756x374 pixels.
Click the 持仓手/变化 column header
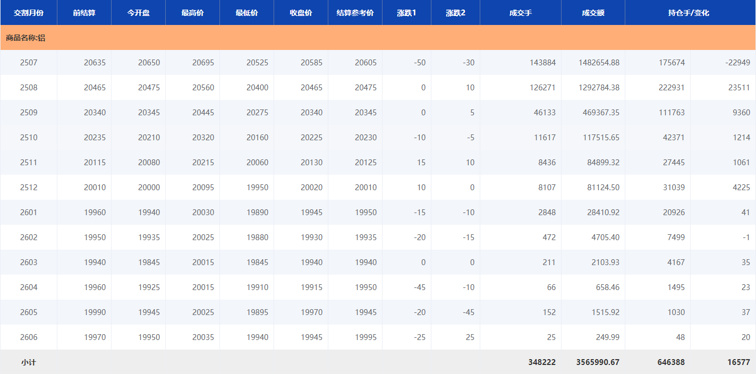[x=689, y=13]
